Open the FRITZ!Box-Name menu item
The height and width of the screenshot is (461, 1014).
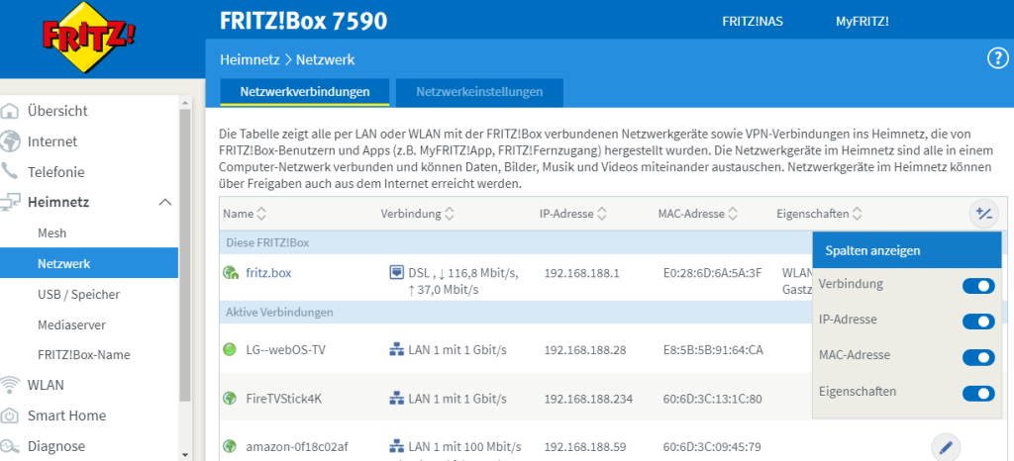[x=84, y=355]
